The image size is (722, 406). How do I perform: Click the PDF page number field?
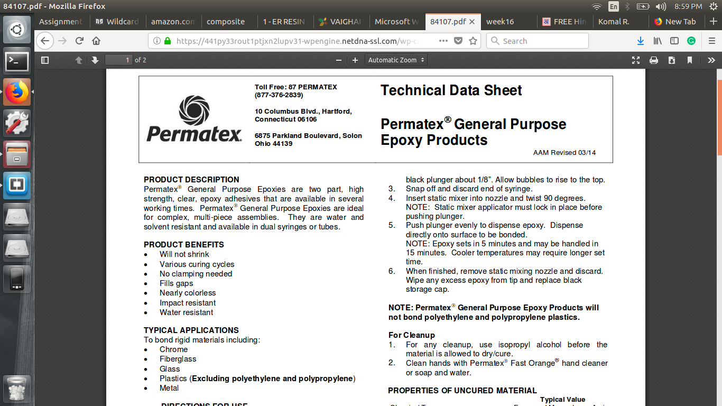118,60
